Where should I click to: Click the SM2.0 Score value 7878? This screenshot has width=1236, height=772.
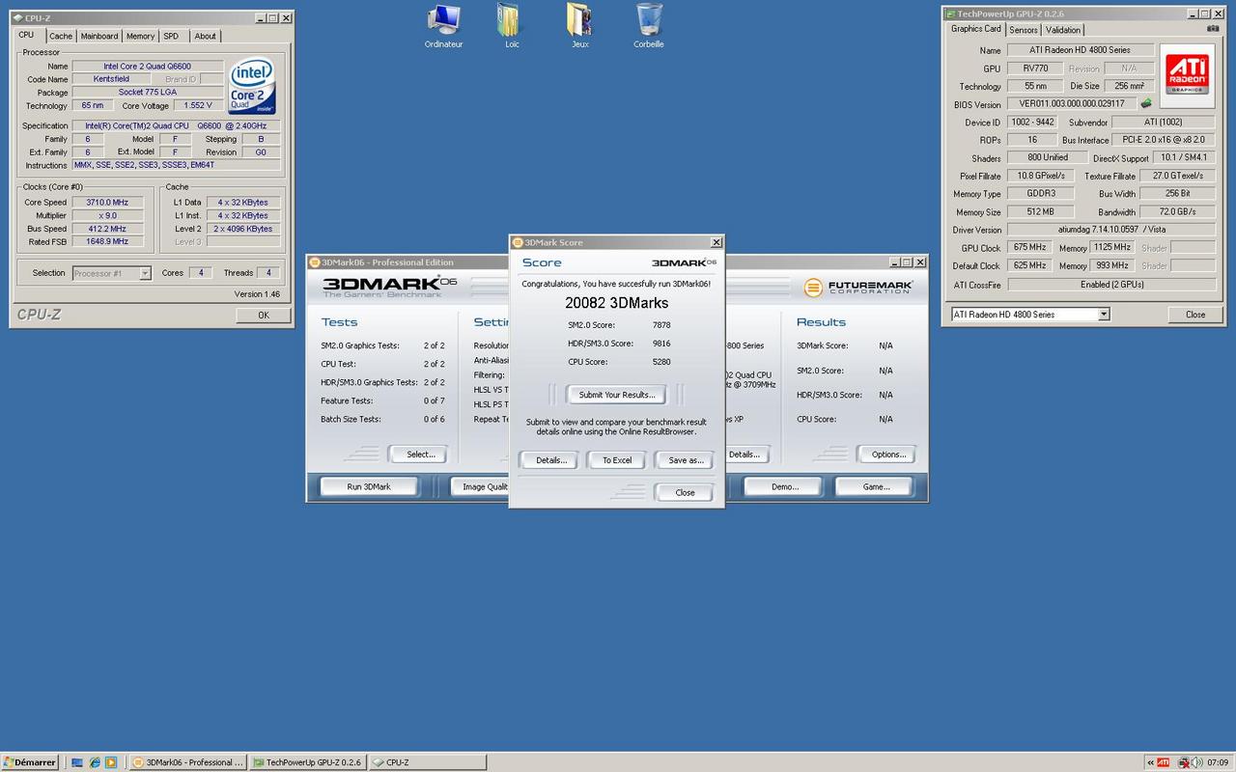pos(661,325)
